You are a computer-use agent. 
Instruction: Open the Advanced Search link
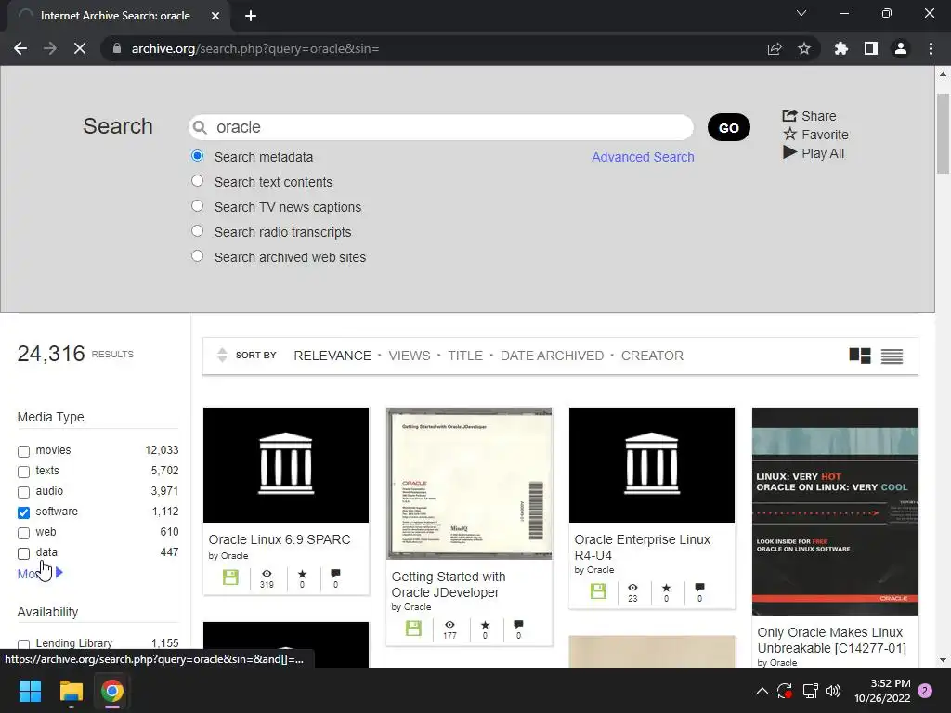click(x=643, y=157)
